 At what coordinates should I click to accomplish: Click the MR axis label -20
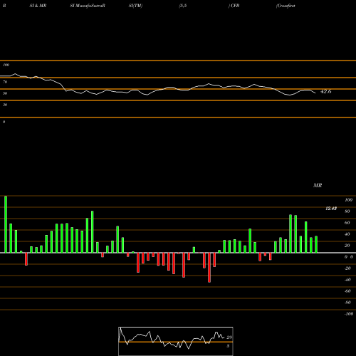pos(347,268)
